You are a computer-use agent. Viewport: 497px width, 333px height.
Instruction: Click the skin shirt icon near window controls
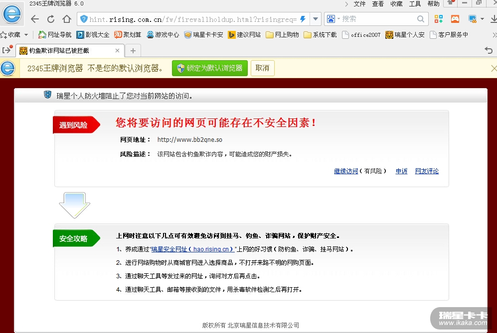[451, 3]
